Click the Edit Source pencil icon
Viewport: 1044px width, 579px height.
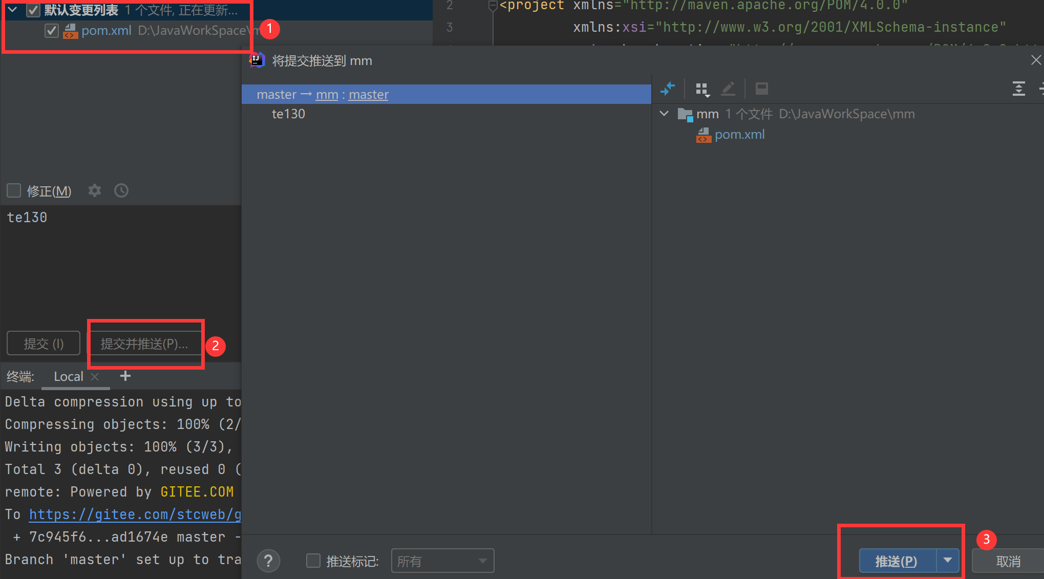pos(728,89)
